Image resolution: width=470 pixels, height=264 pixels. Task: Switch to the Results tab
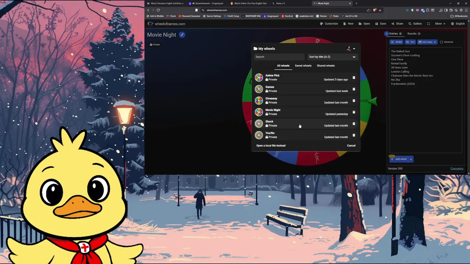(x=414, y=34)
